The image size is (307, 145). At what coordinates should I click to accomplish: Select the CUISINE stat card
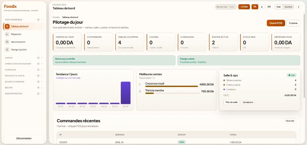161,42
